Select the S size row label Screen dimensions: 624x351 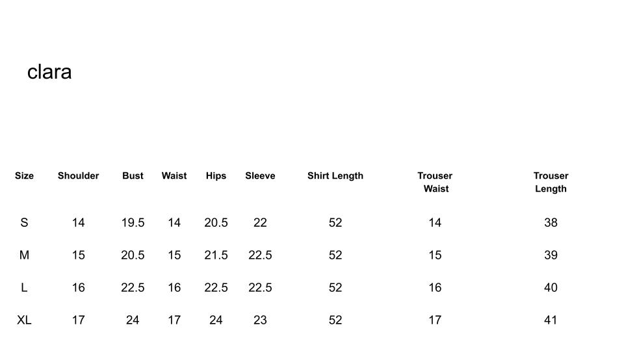[24, 222]
